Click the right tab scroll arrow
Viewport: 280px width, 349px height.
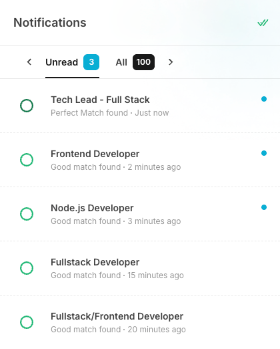[171, 62]
